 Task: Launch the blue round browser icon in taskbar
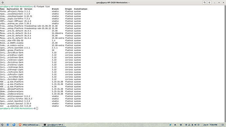[x=14, y=125]
